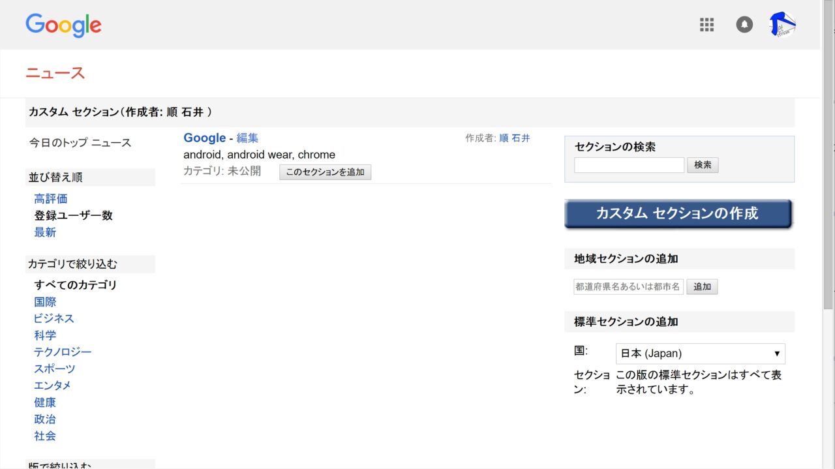Sort sections by 最新
The width and height of the screenshot is (835, 469).
(45, 232)
